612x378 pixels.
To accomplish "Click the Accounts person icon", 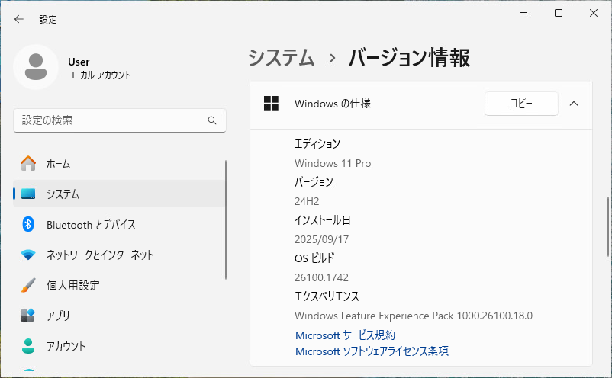I will click(x=28, y=346).
